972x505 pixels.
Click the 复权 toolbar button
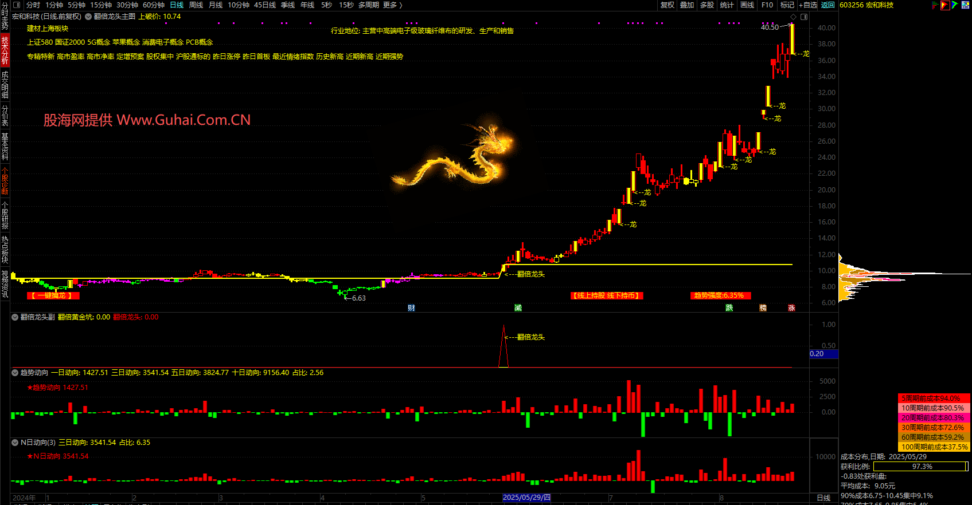tap(667, 5)
